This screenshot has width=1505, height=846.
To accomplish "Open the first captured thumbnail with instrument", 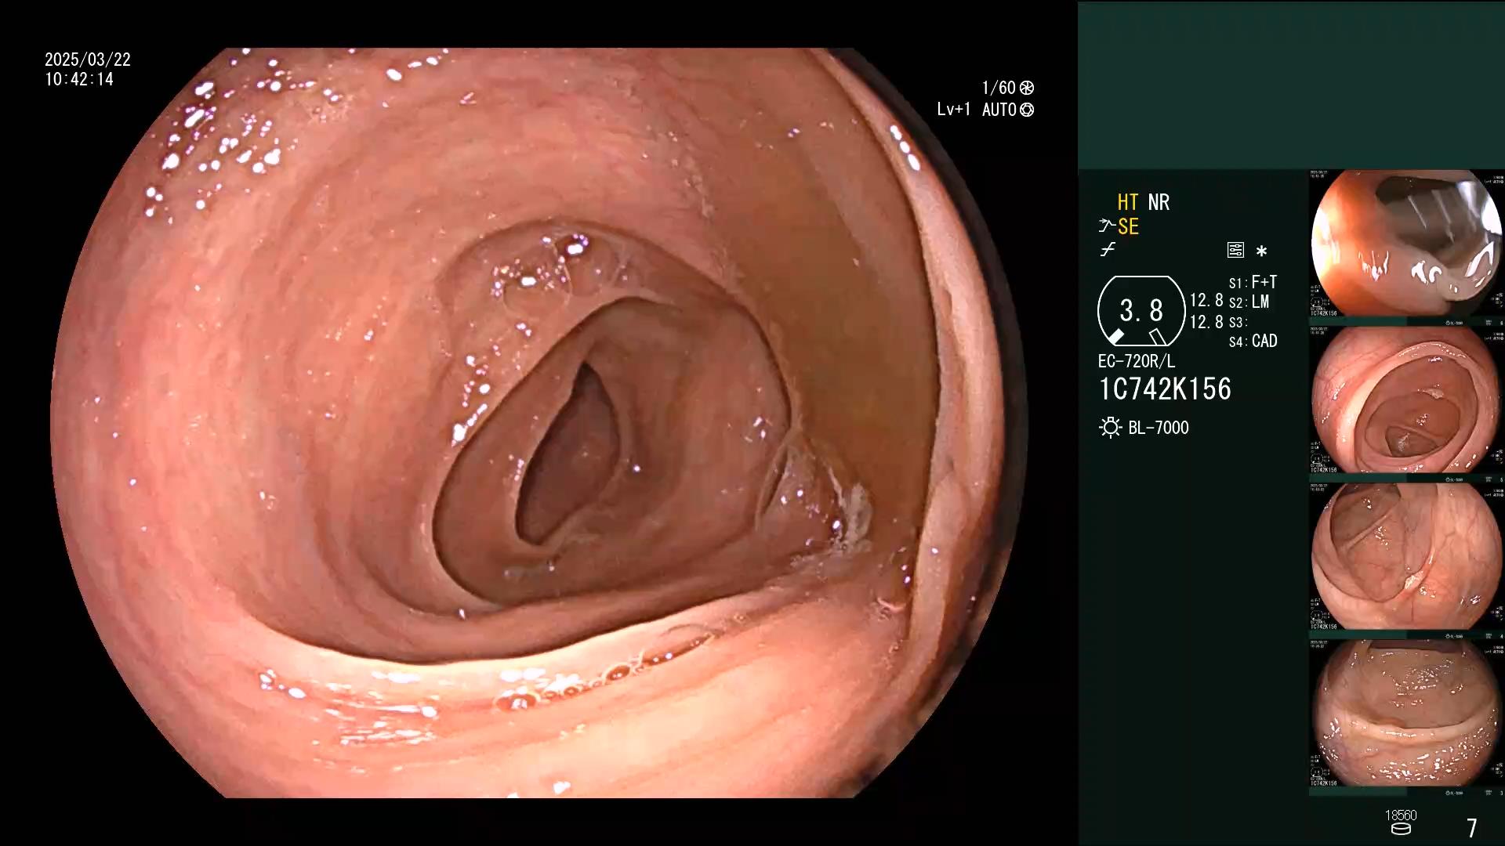I will pyautogui.click(x=1406, y=244).
